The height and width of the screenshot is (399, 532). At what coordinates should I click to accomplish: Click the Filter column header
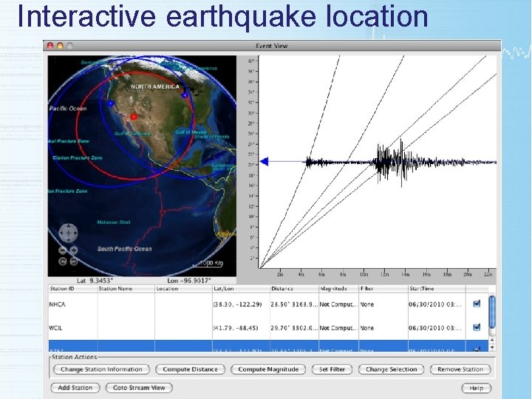(383, 289)
